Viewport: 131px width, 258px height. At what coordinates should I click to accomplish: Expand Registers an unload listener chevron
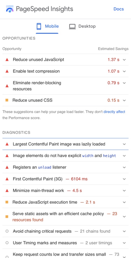(x=124, y=167)
